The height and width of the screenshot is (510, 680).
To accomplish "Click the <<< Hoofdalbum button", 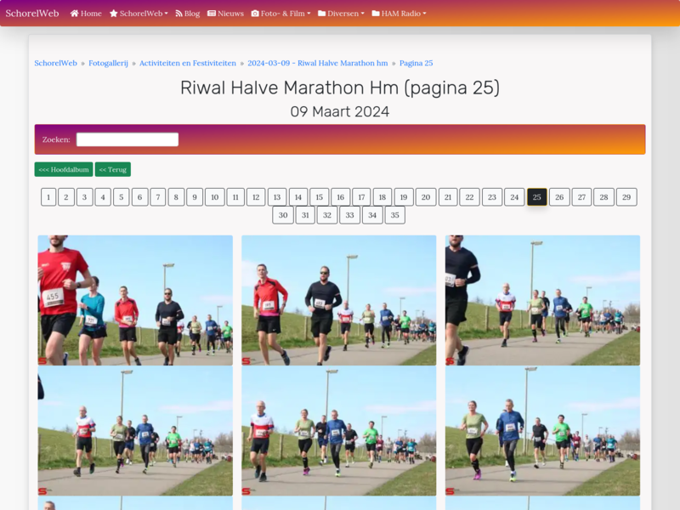I will (64, 169).
